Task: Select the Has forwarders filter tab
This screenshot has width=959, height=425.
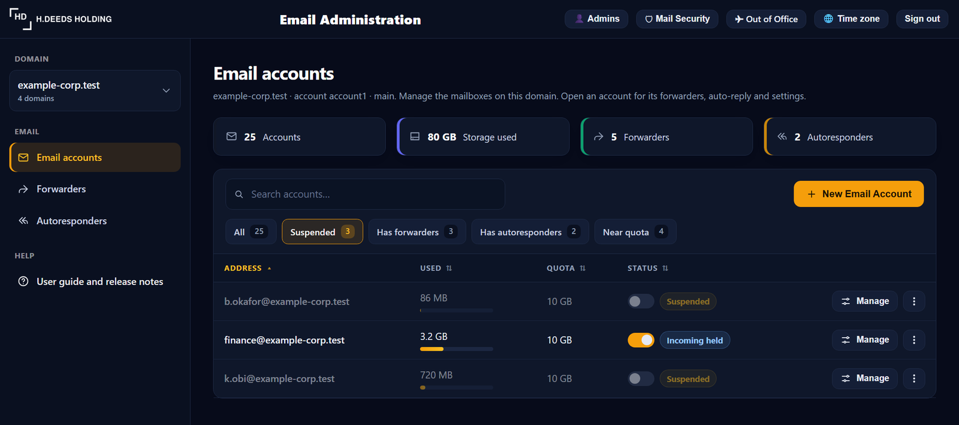Action: point(417,232)
